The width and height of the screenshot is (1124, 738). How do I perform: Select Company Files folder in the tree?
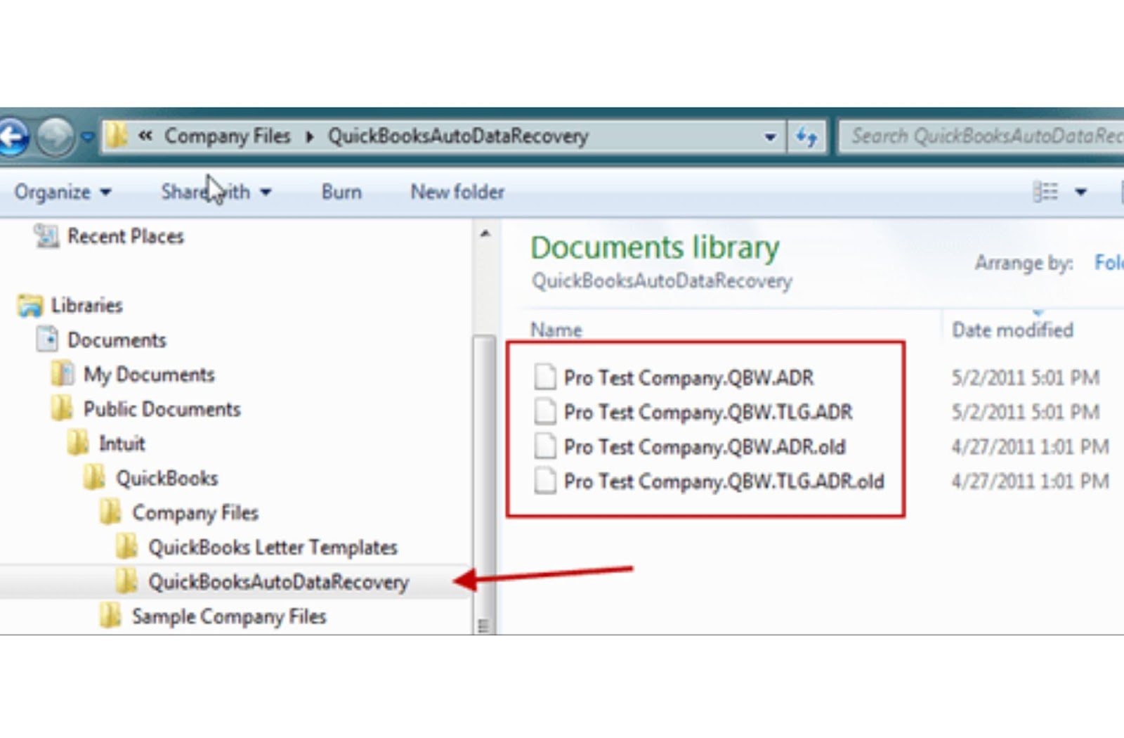[195, 513]
